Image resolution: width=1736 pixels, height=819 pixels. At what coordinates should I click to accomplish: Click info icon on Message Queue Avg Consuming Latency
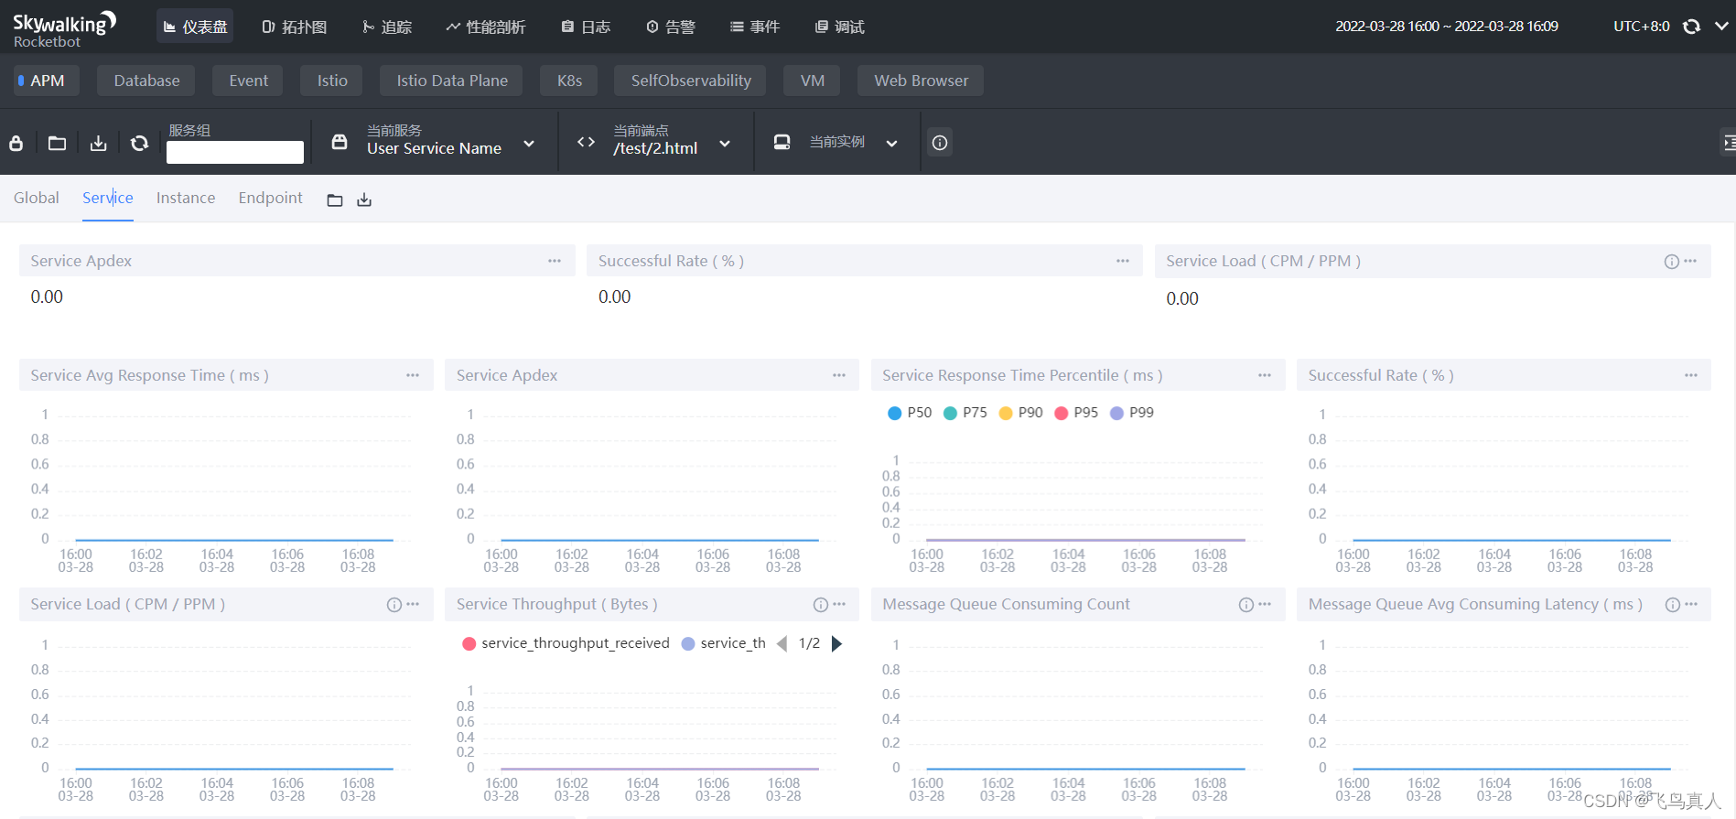[x=1673, y=605]
